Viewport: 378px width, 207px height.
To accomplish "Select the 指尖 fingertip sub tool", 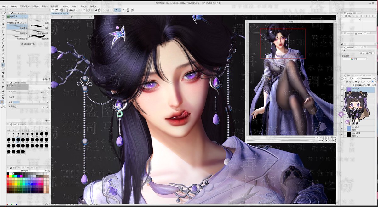I will [x=38, y=27].
